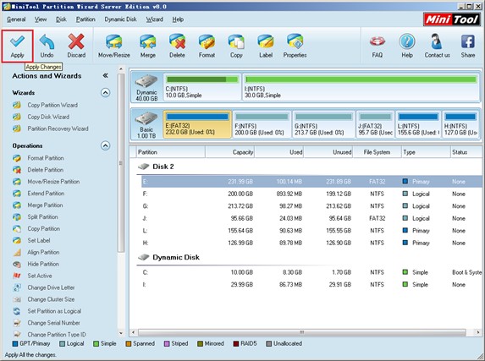Viewport: 485px width, 361px height.
Task: Select I:(NTFS) 30.0 GB partition block
Action: click(x=361, y=87)
